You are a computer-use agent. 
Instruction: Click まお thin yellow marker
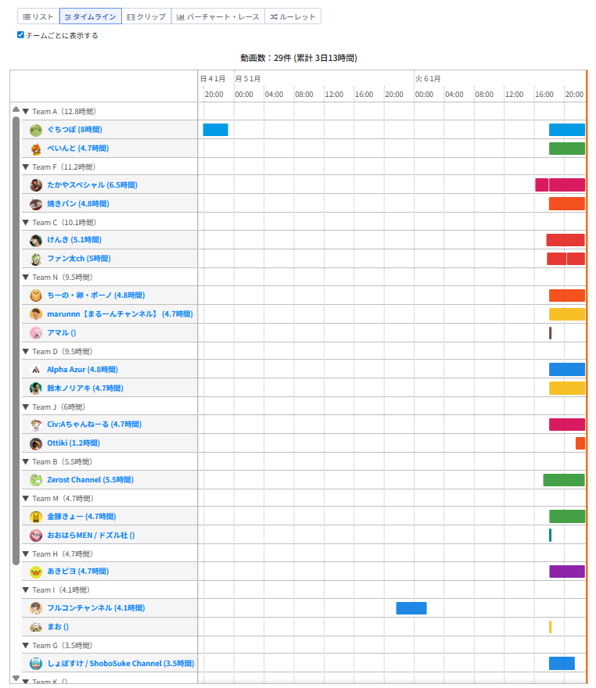click(x=551, y=627)
